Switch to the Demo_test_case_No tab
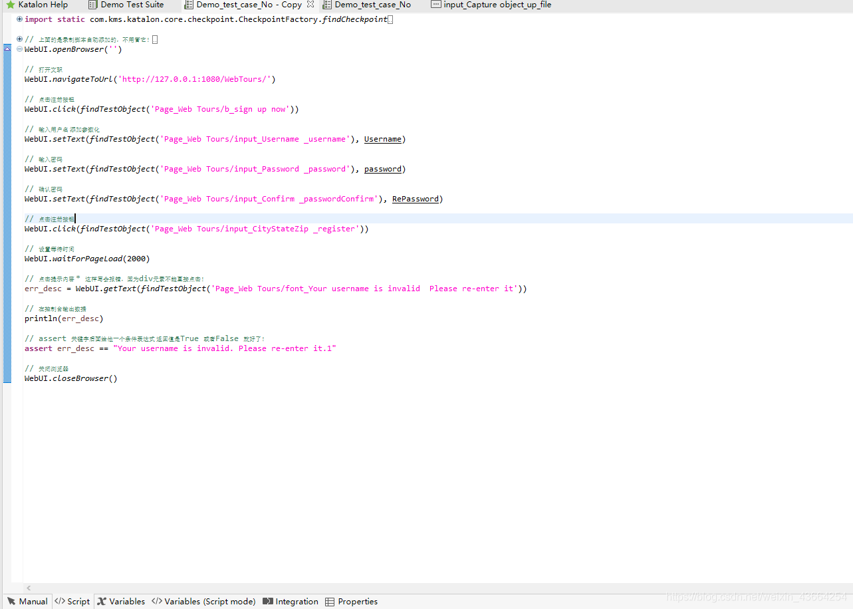853x609 pixels. (x=367, y=5)
